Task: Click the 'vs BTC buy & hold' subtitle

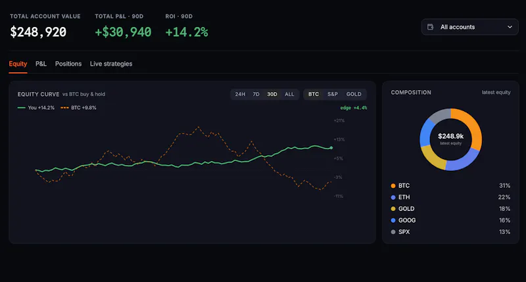Action: [84, 94]
